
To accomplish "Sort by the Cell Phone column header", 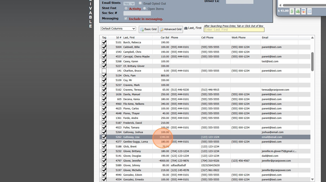I will (215, 38).
